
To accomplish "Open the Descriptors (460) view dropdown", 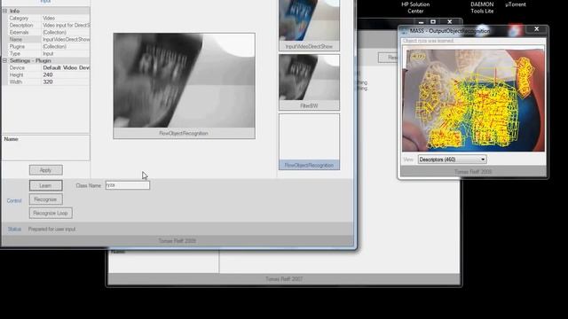I will [x=452, y=159].
